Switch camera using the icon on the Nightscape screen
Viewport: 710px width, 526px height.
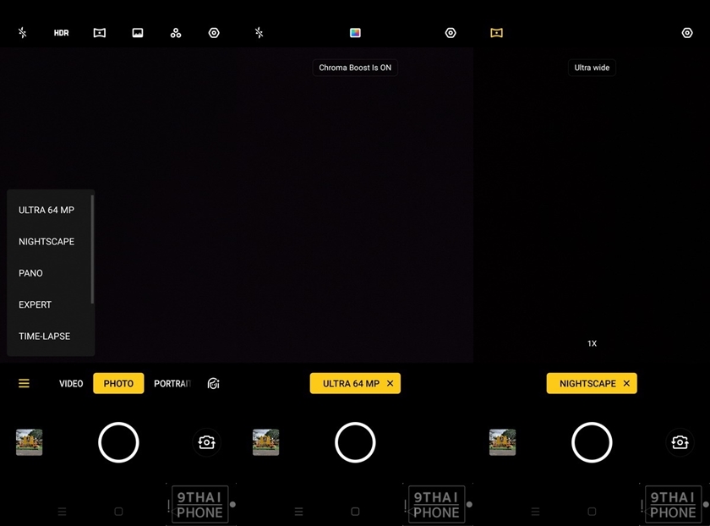[680, 442]
